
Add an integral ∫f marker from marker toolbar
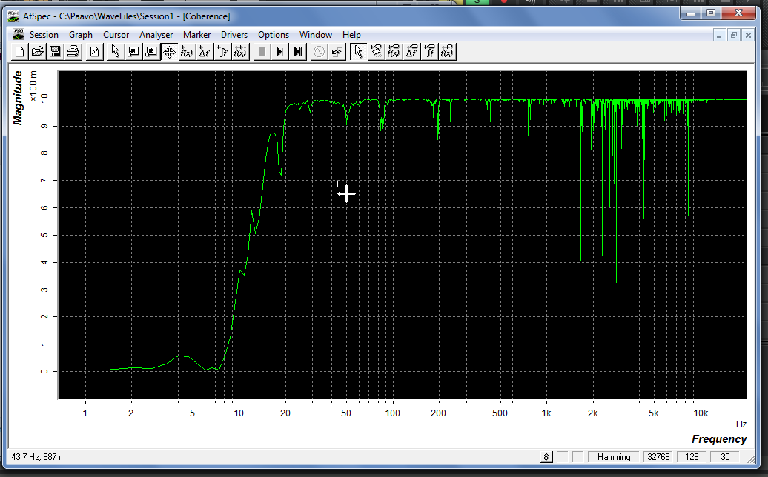429,51
